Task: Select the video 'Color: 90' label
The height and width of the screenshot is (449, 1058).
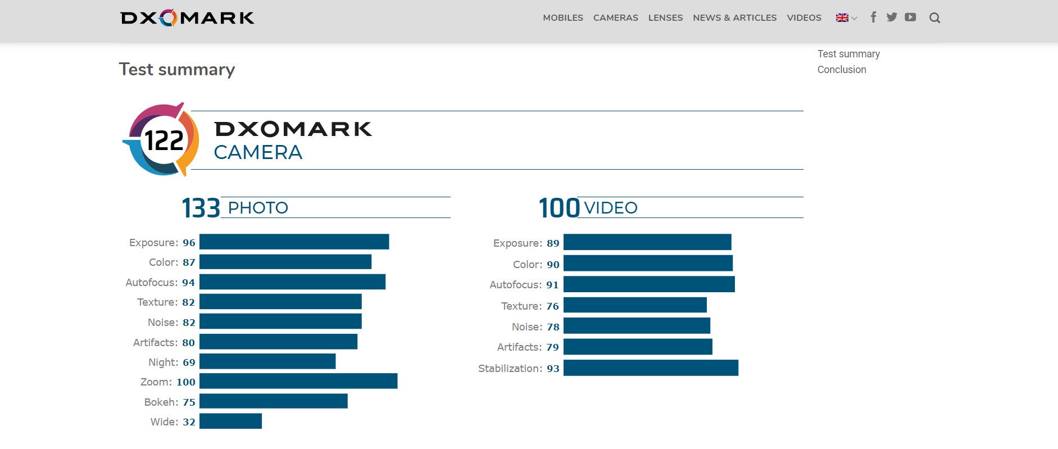Action: pos(536,265)
